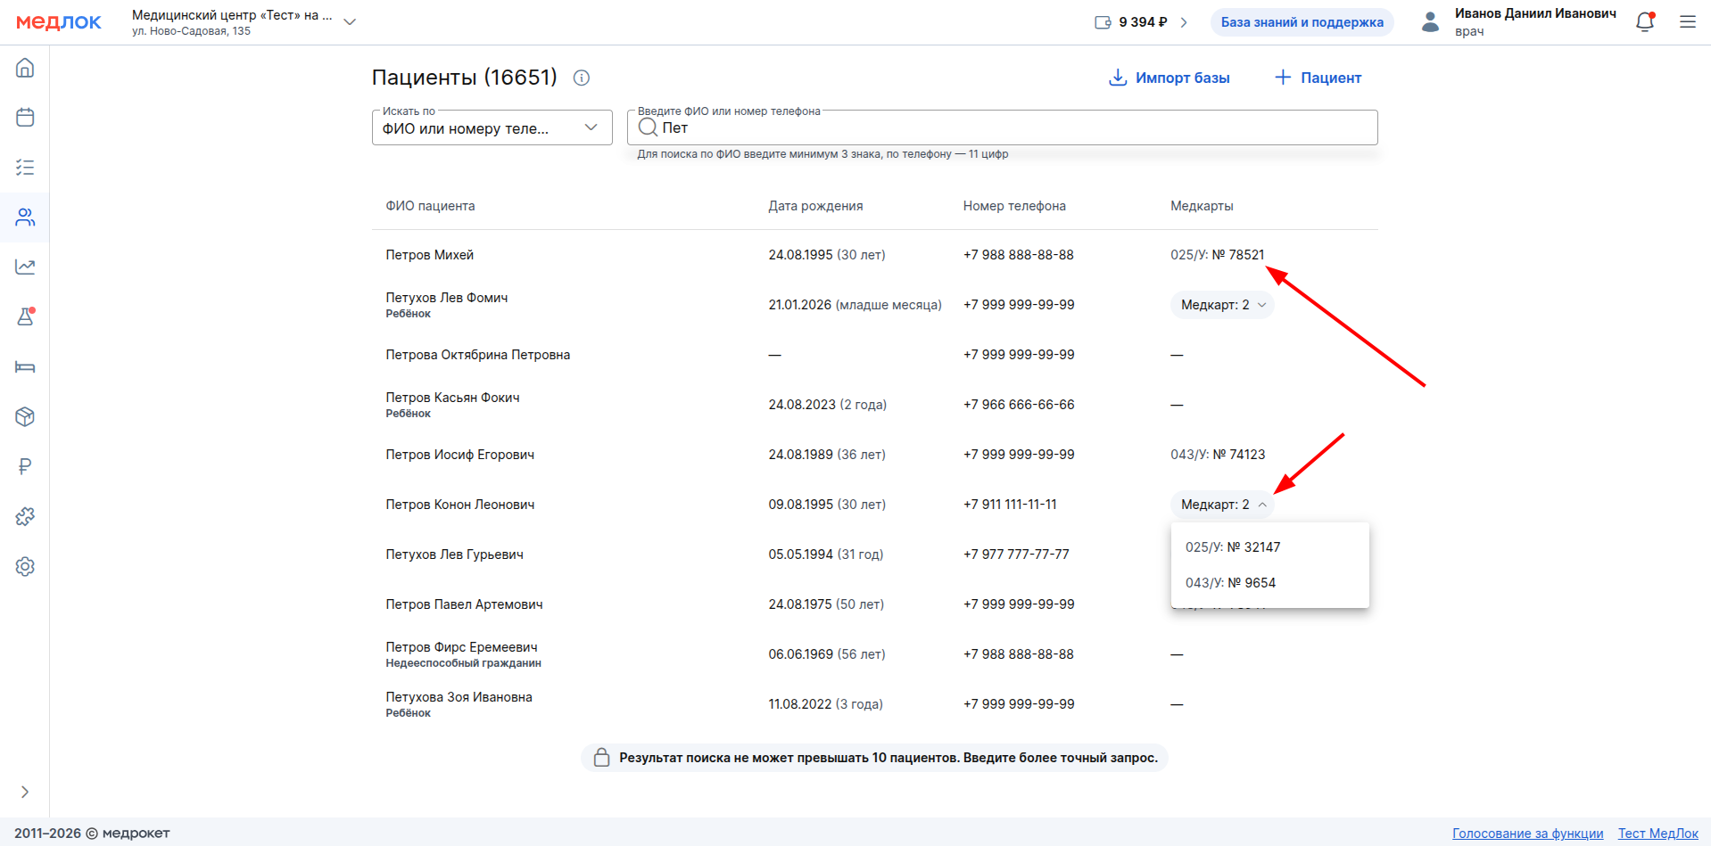Click the notifications bell icon

point(1644,22)
